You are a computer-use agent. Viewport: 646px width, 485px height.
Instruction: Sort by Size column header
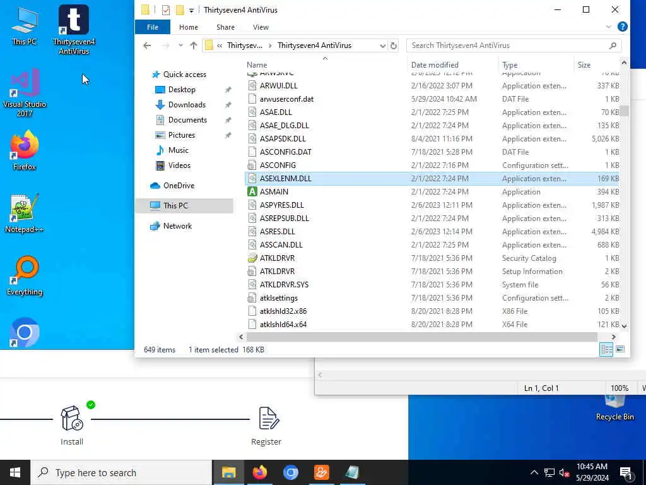click(584, 65)
